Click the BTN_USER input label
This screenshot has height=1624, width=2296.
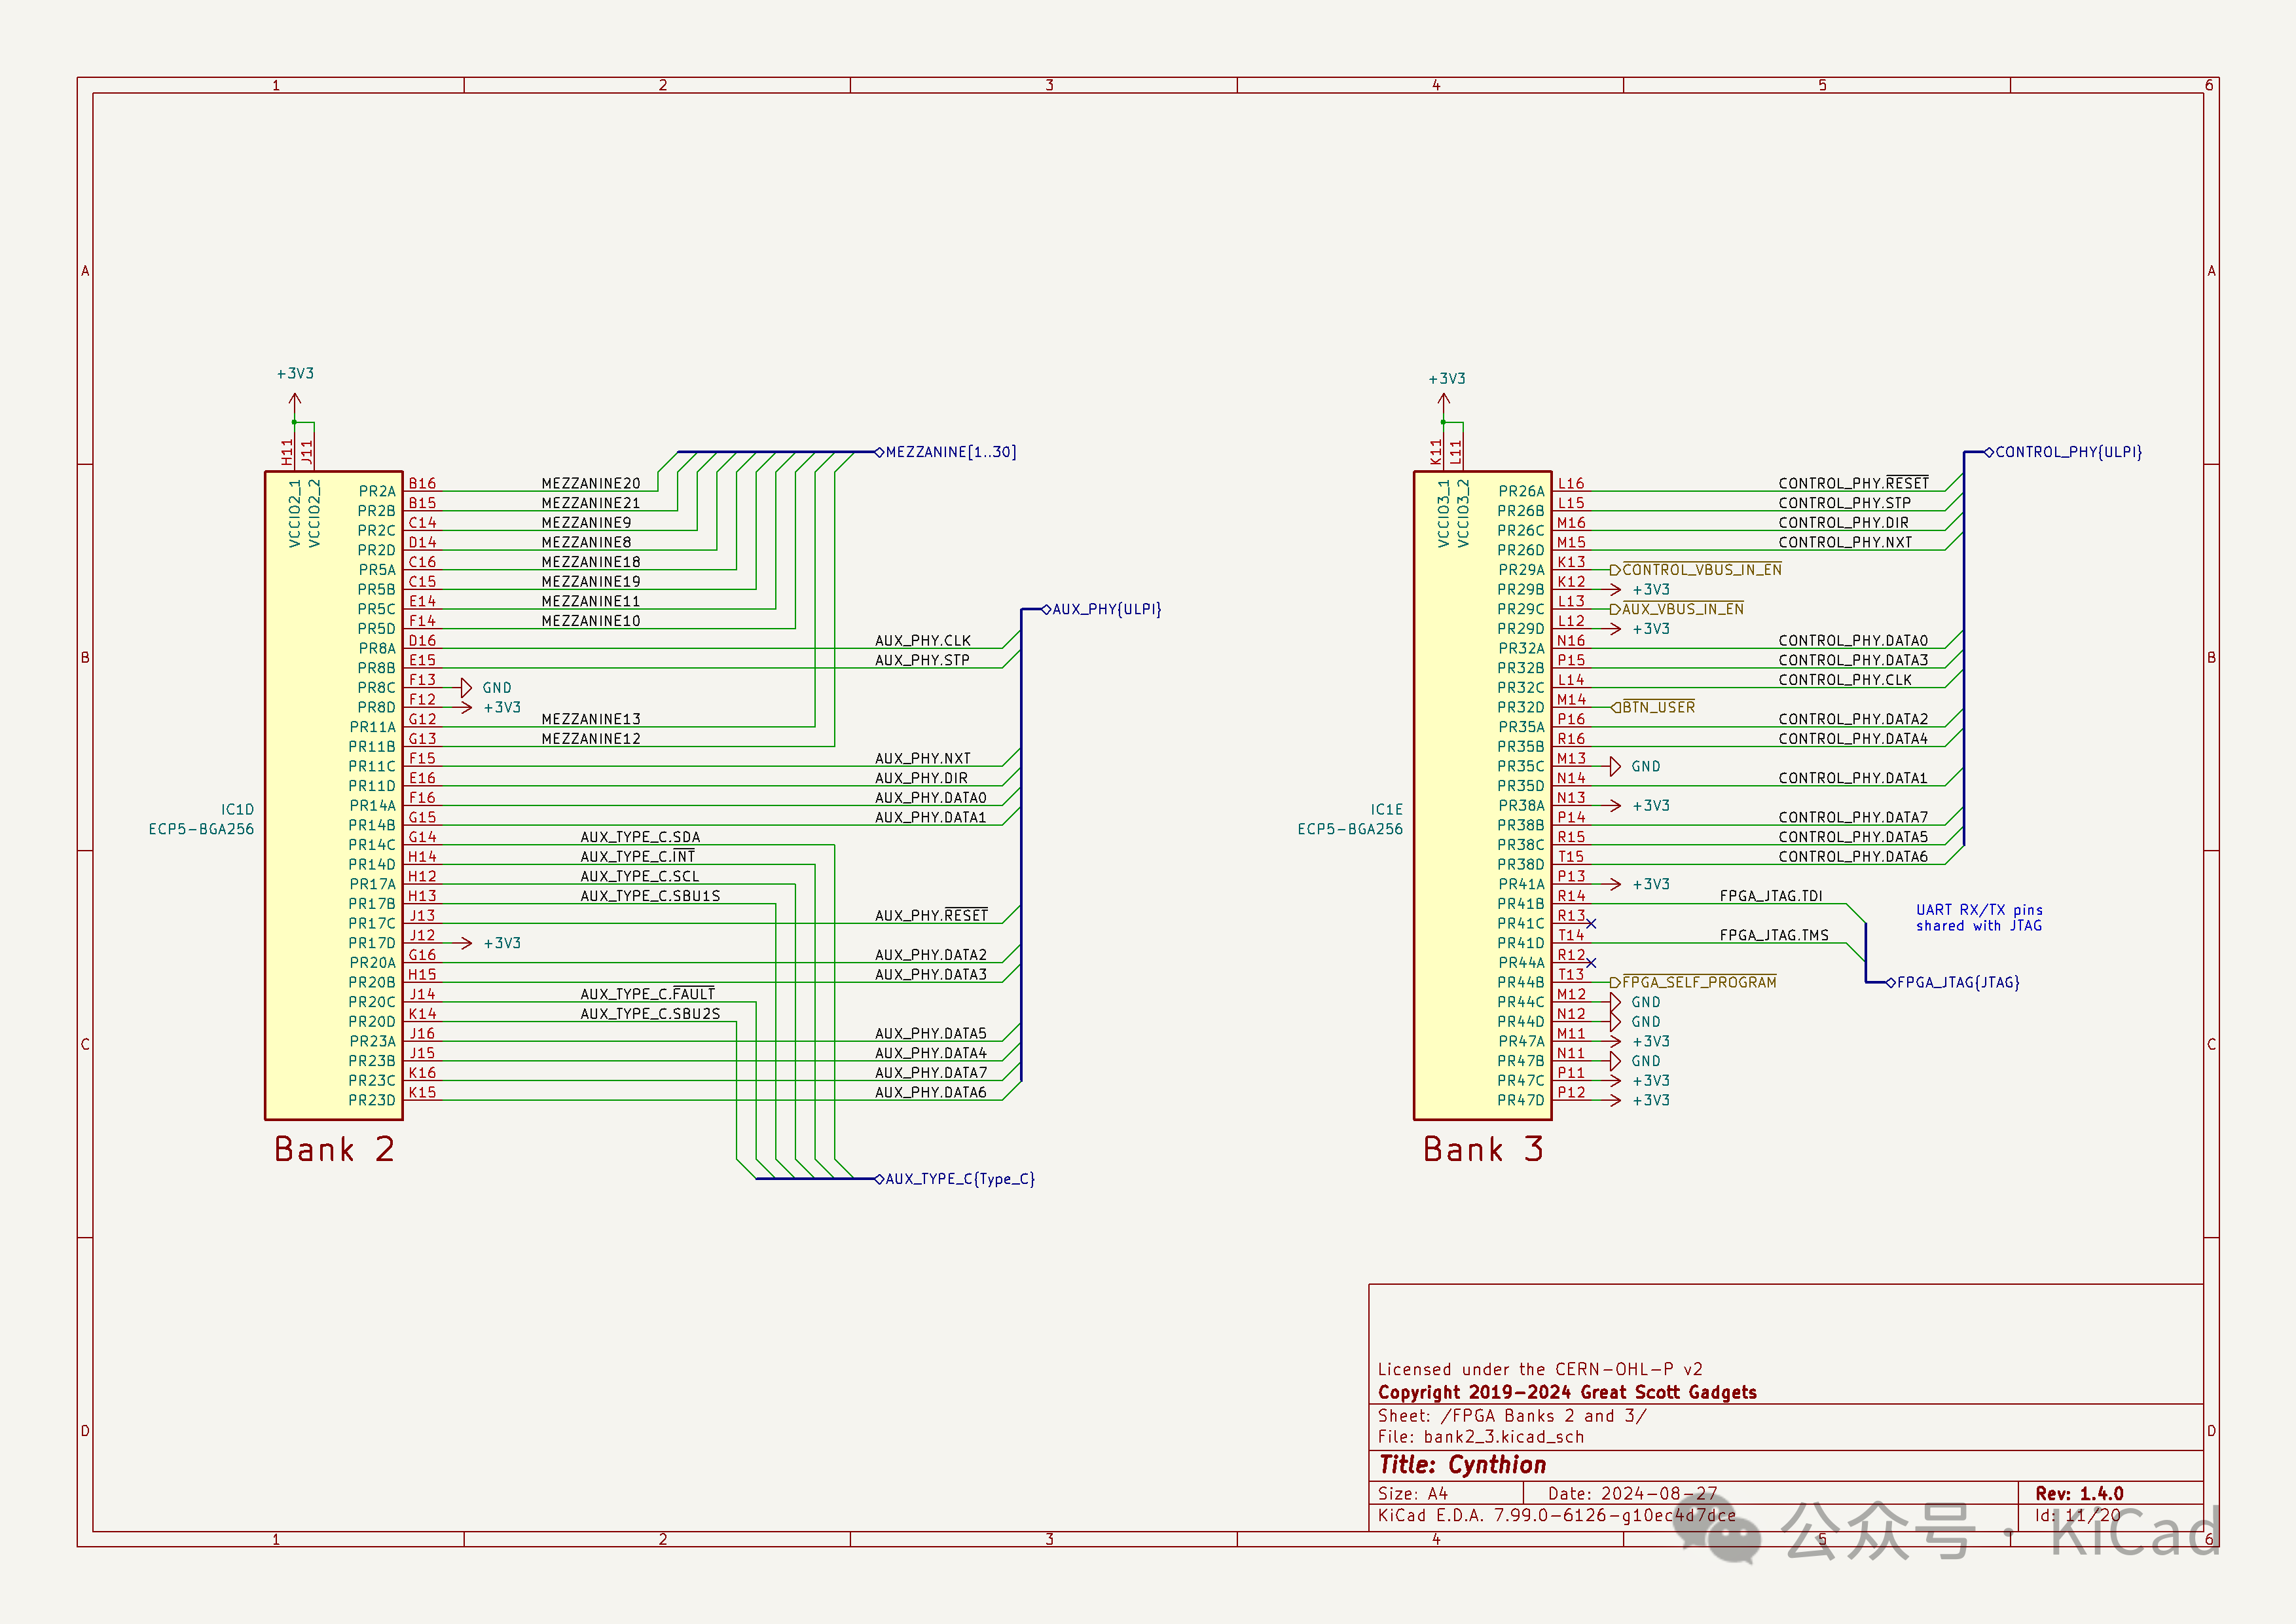[x=1658, y=708]
